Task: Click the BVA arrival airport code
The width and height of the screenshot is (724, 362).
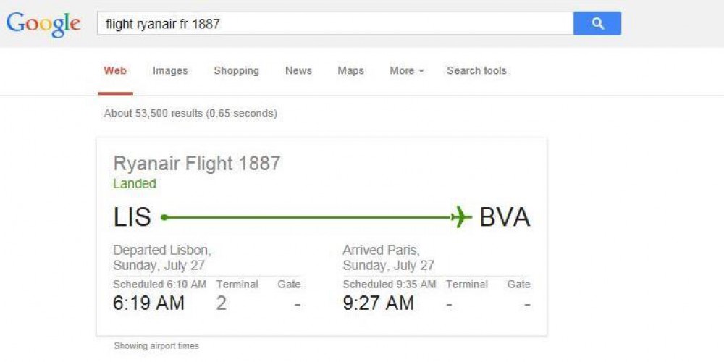Action: 505,217
